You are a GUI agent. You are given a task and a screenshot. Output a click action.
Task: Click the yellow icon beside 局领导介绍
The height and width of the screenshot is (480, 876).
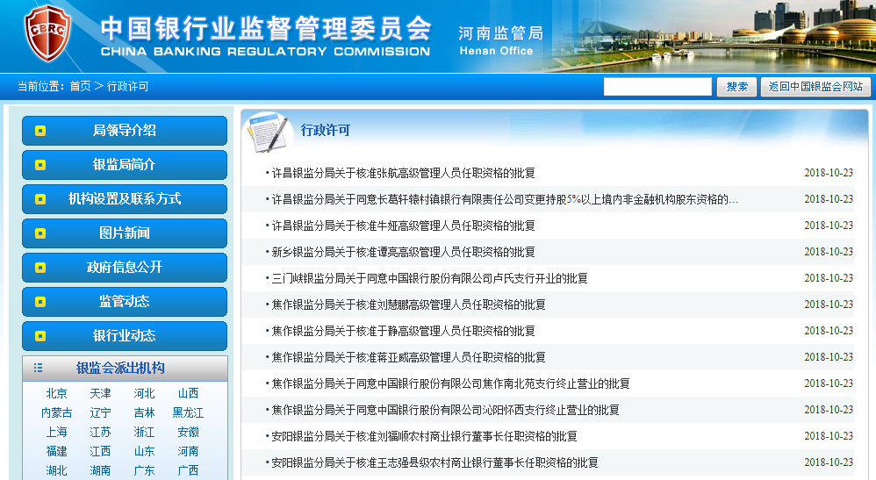40,131
